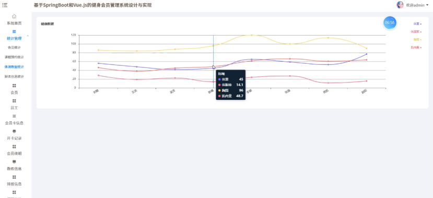Click the 健康数据 chart title
Viewport: 433px width, 198px height.
point(48,24)
